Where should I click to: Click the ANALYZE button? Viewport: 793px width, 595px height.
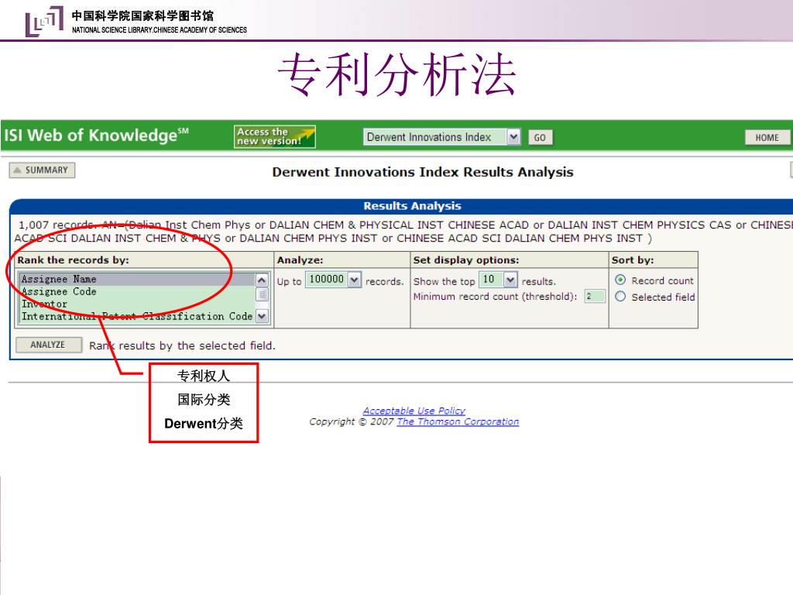[x=49, y=345]
